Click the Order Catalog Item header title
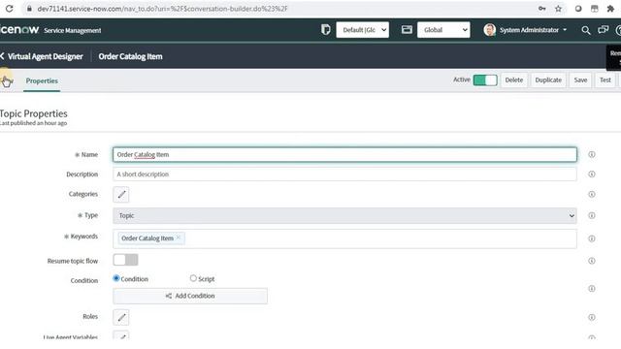 (x=130, y=56)
